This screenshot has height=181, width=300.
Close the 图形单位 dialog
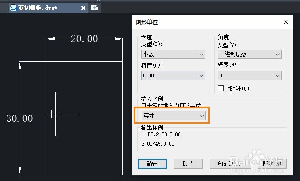pos(286,22)
